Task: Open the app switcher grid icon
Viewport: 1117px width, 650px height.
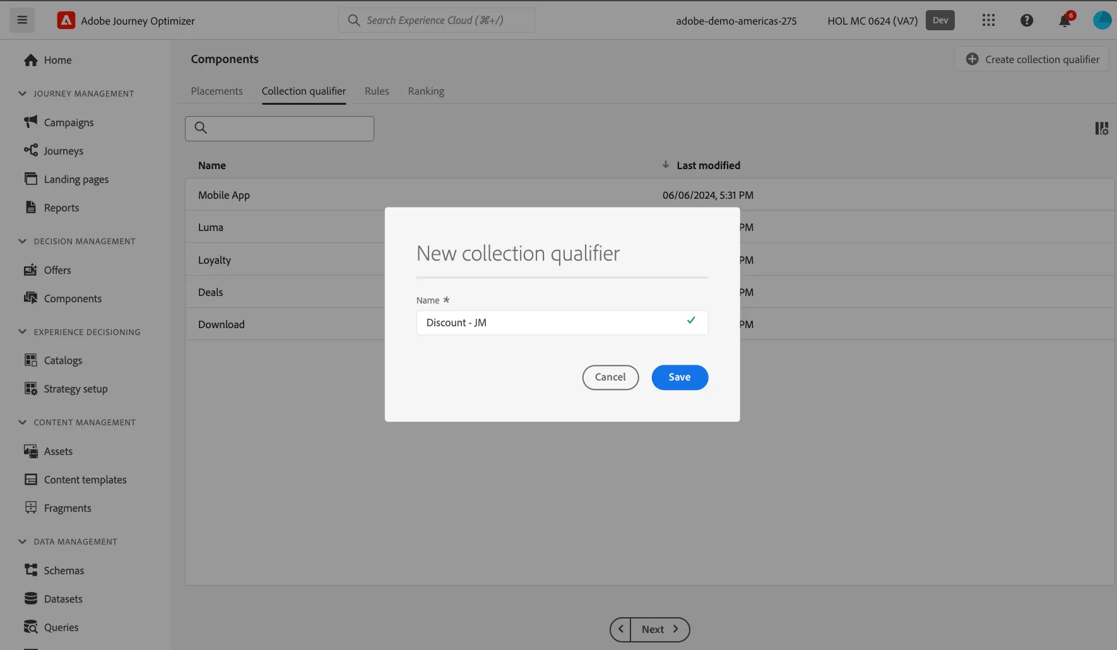Action: (988, 20)
